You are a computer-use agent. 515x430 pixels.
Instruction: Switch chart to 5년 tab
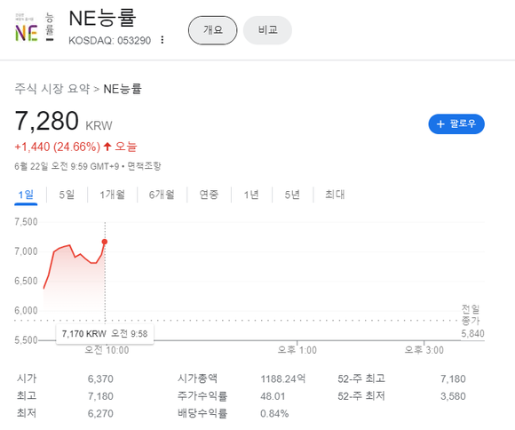(x=292, y=195)
